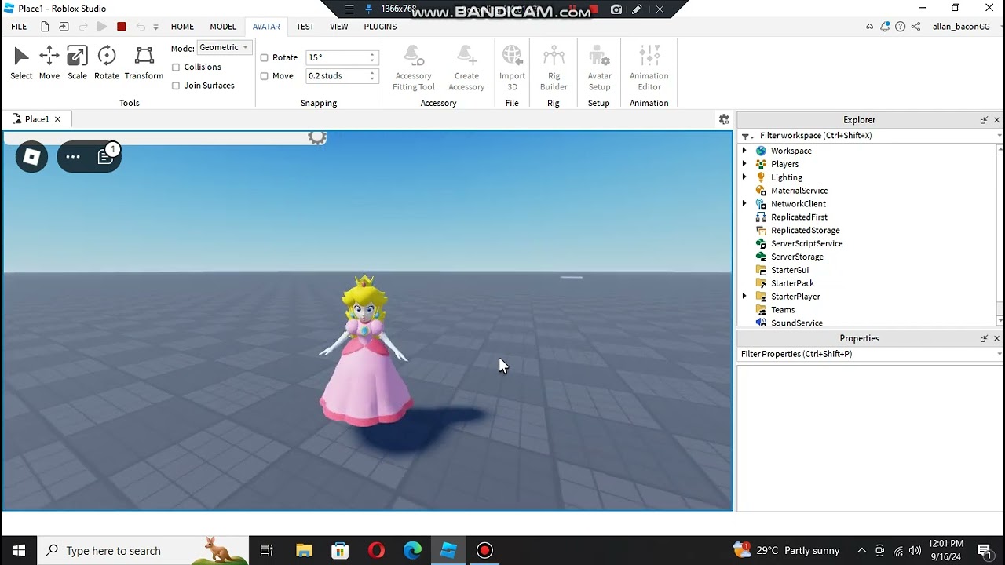Select ServerScriptService in Explorer
The image size is (1005, 565).
pyautogui.click(x=806, y=244)
